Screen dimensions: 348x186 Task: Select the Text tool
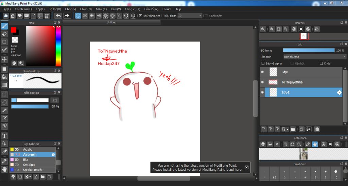pos(4,136)
